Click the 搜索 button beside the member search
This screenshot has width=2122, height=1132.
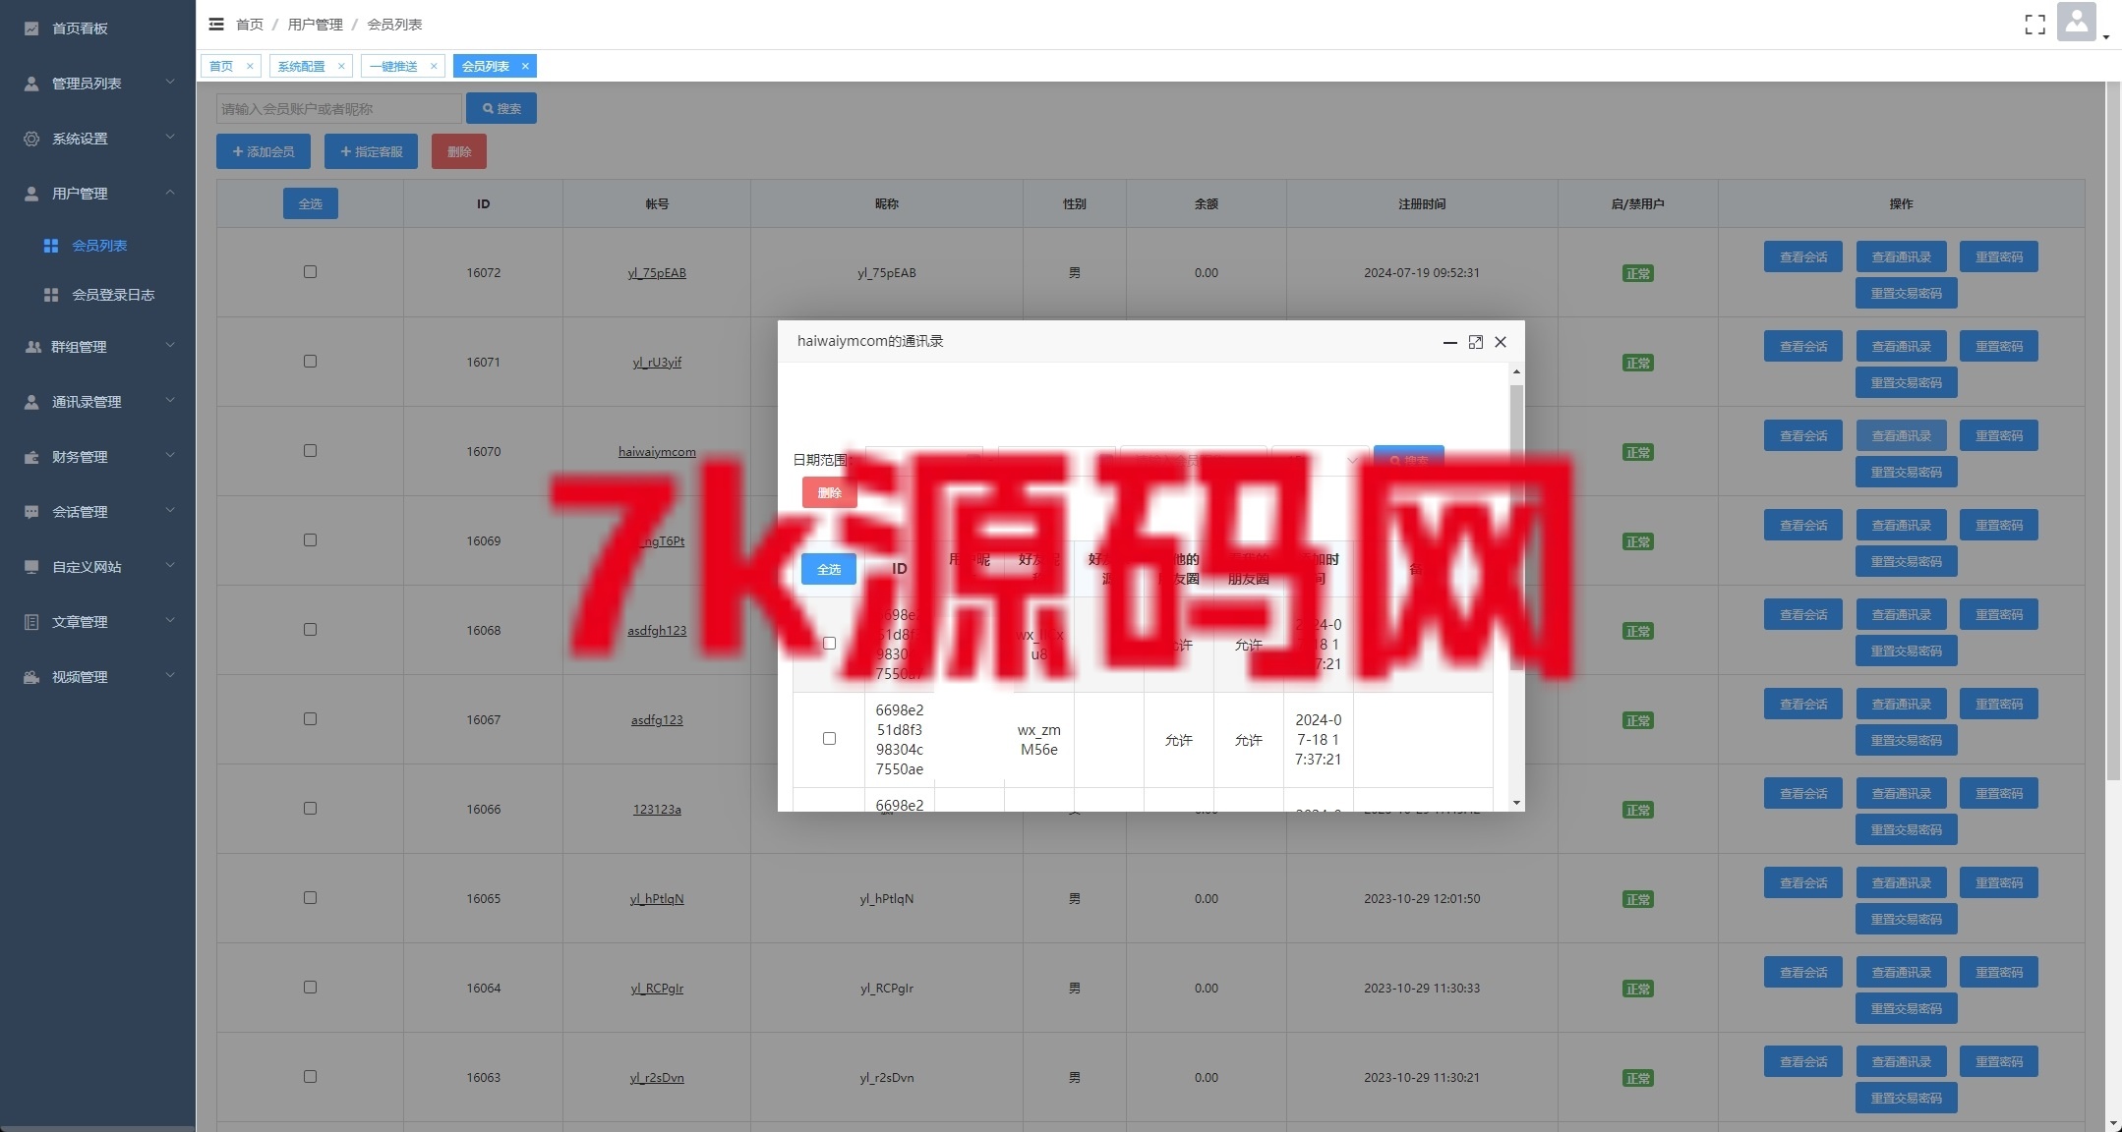(x=501, y=108)
